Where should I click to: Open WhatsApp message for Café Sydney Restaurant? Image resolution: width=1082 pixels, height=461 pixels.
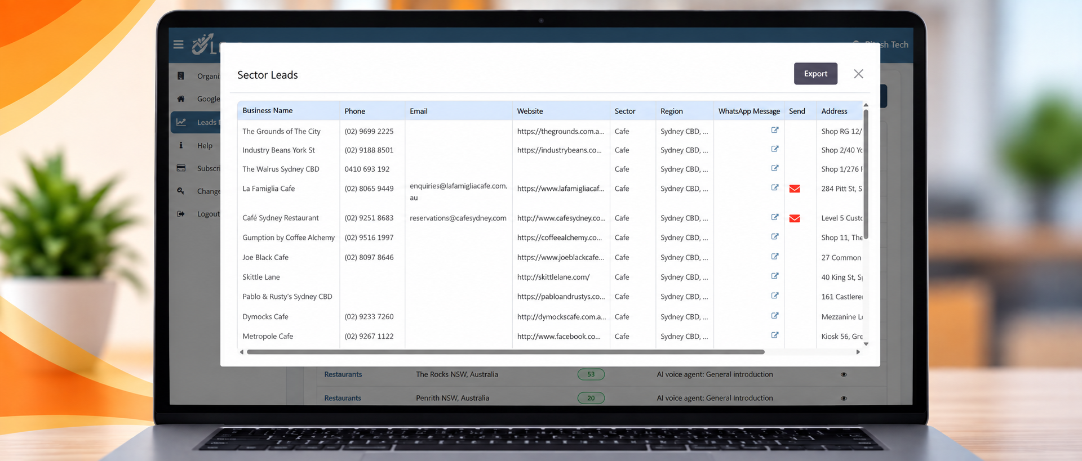pyautogui.click(x=775, y=217)
